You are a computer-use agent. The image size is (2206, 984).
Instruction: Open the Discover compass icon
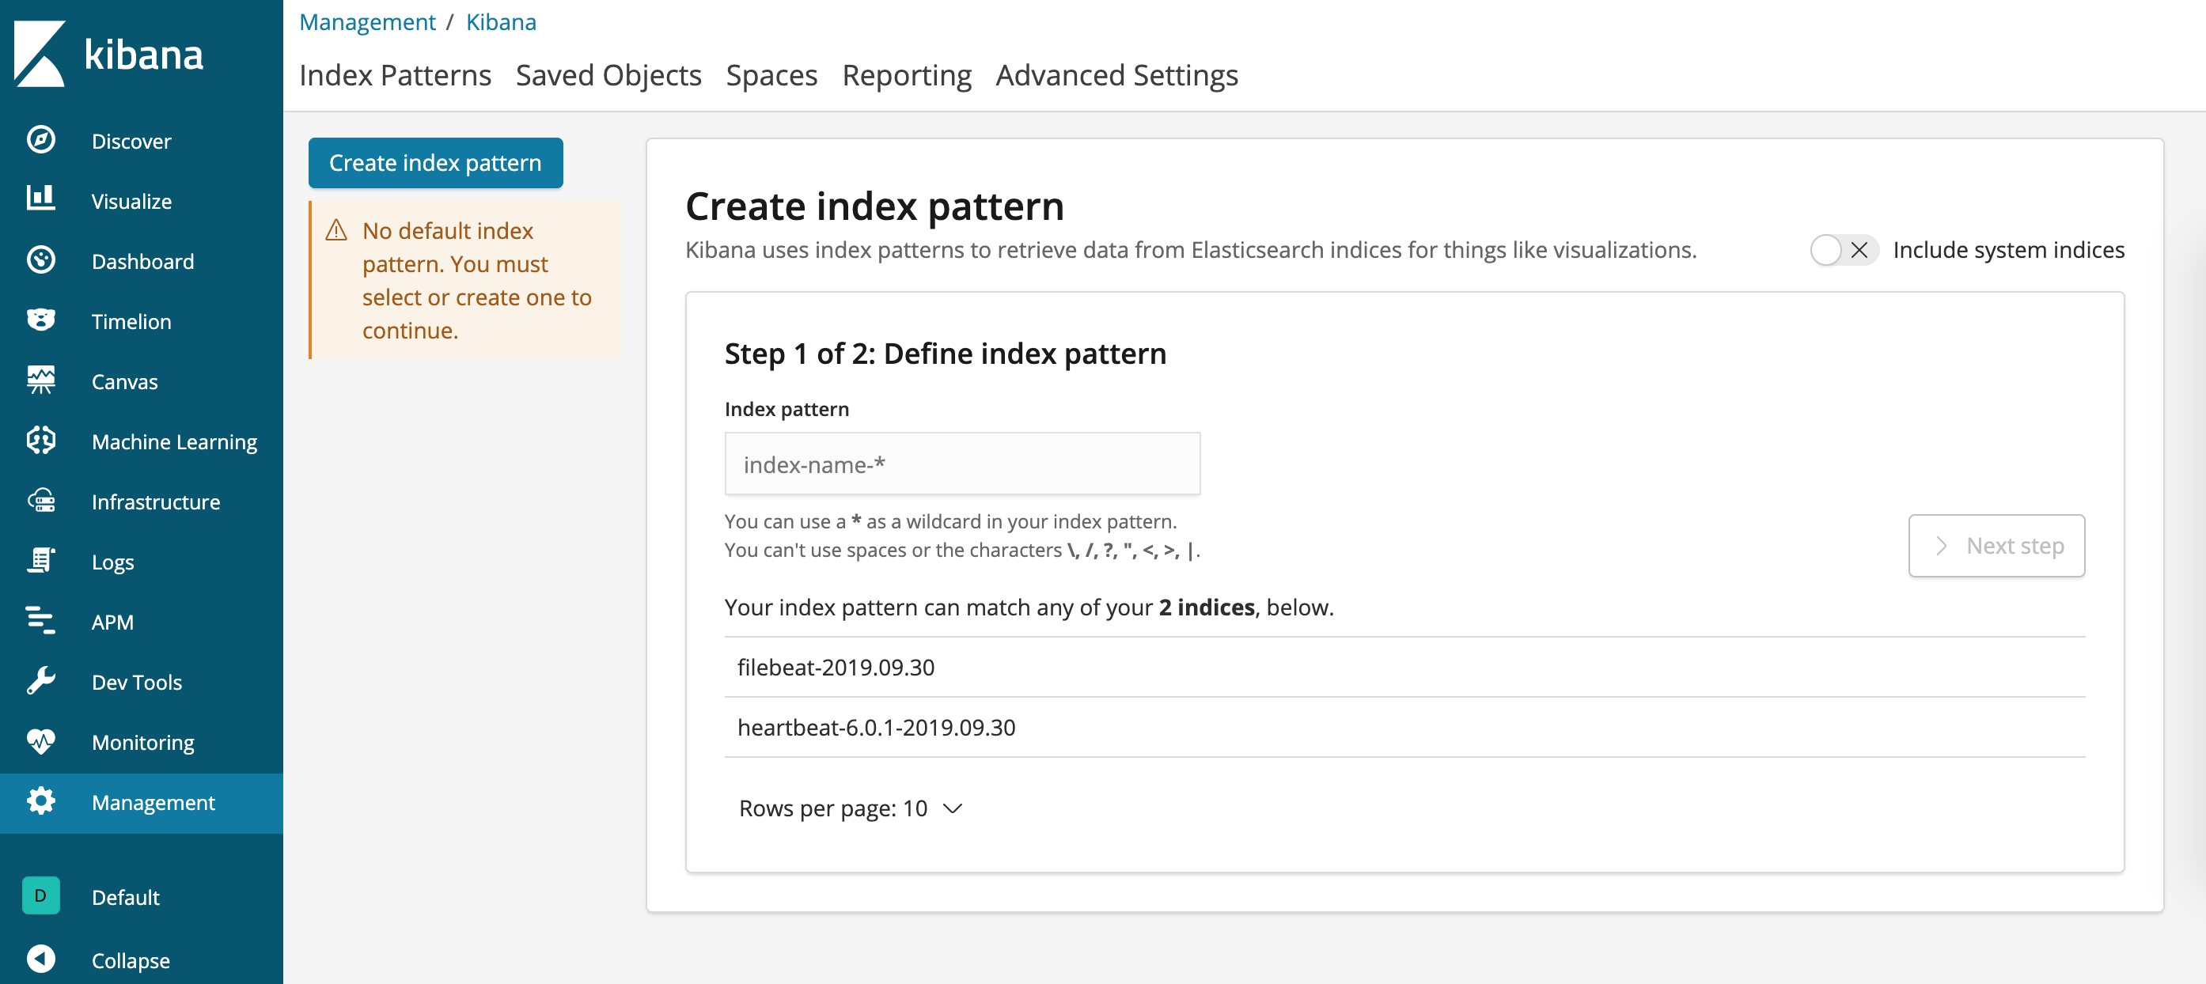pos(40,139)
